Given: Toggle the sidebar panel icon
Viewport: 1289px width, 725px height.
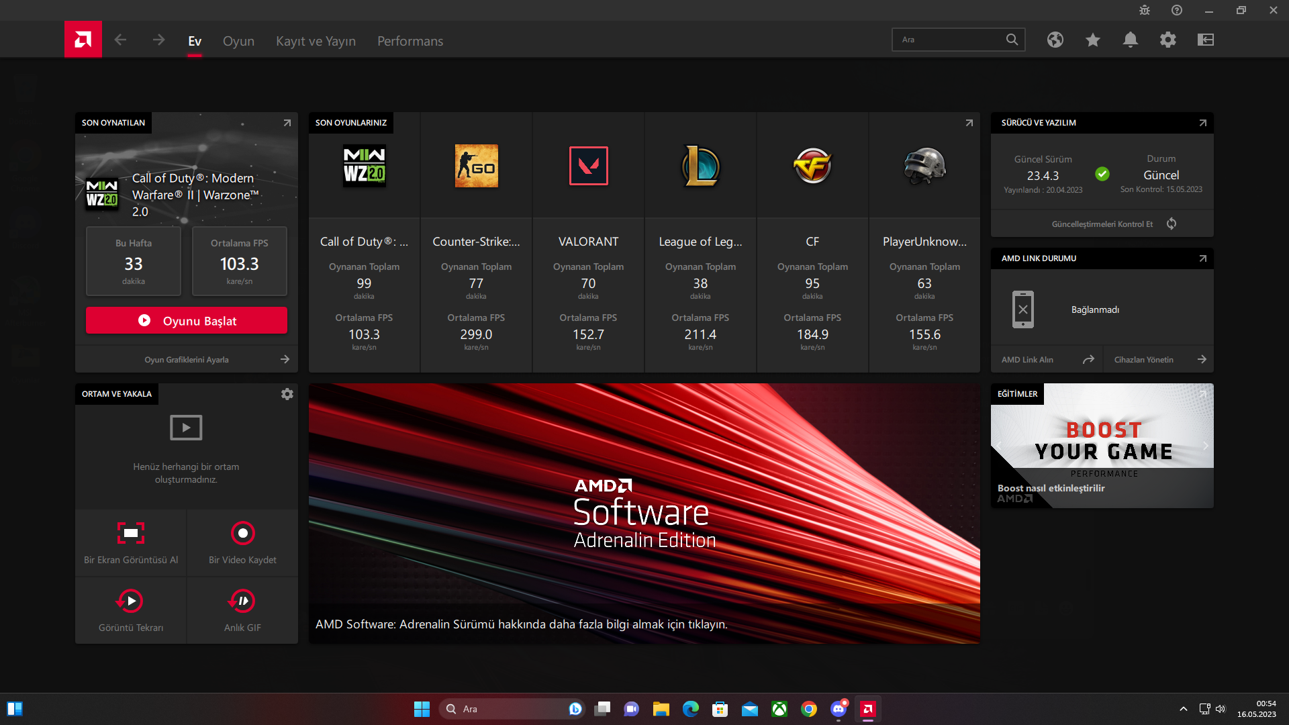Looking at the screenshot, I should tap(1206, 40).
